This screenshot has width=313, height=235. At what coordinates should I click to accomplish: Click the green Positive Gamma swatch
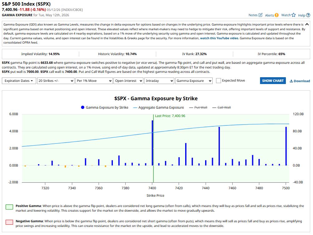(9, 207)
